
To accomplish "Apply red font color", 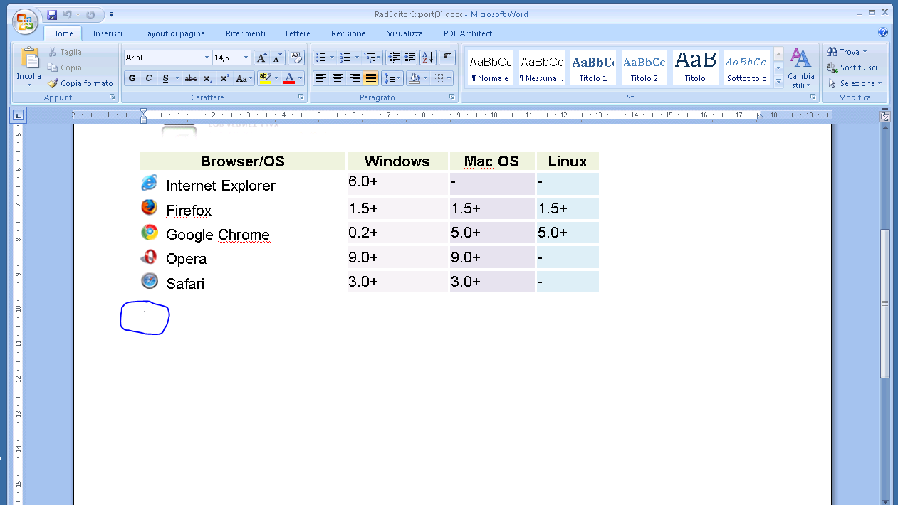I will click(289, 78).
